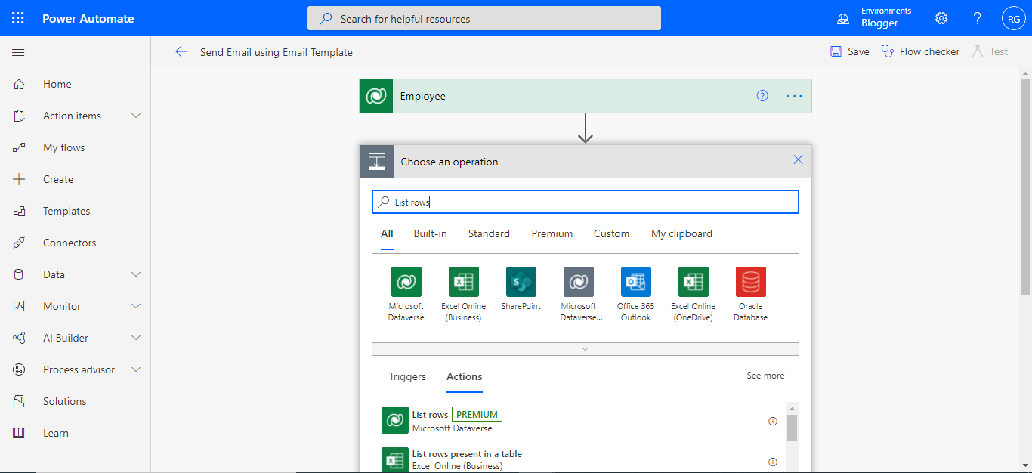Expand the Action items menu chevron
Image resolution: width=1032 pixels, height=473 pixels.
136,116
